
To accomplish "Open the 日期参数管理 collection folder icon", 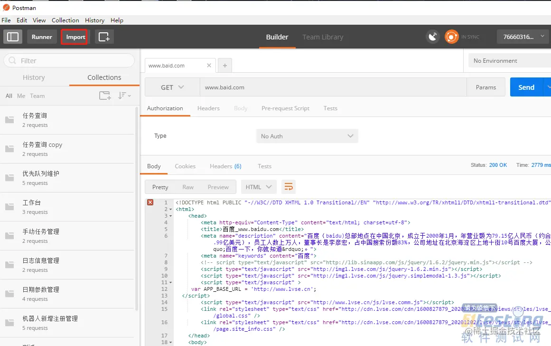I will (9, 294).
